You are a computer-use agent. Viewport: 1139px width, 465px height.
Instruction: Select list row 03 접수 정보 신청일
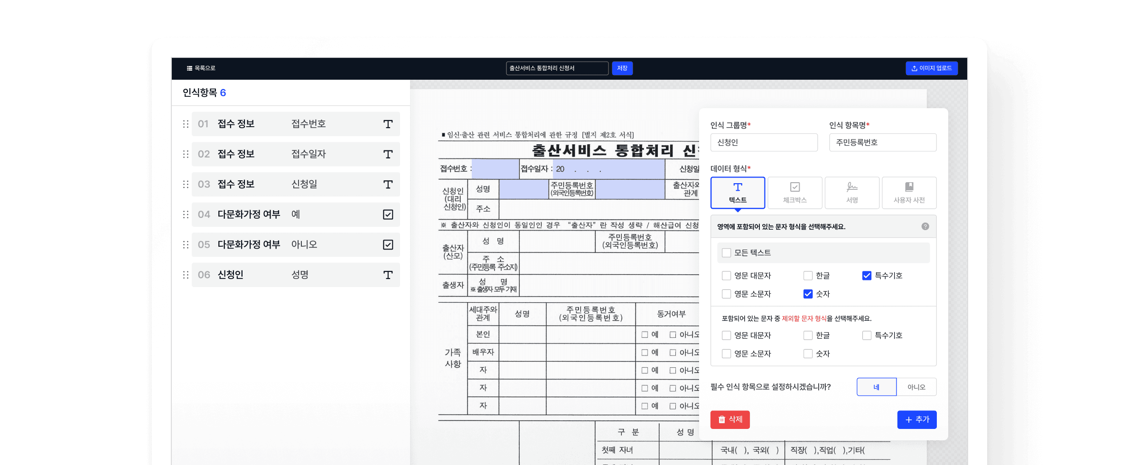click(x=296, y=184)
